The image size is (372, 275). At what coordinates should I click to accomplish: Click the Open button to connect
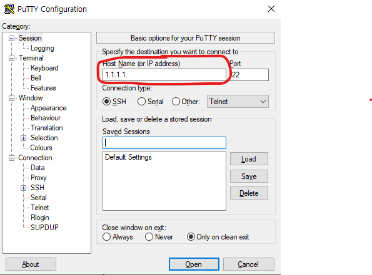pos(194,264)
